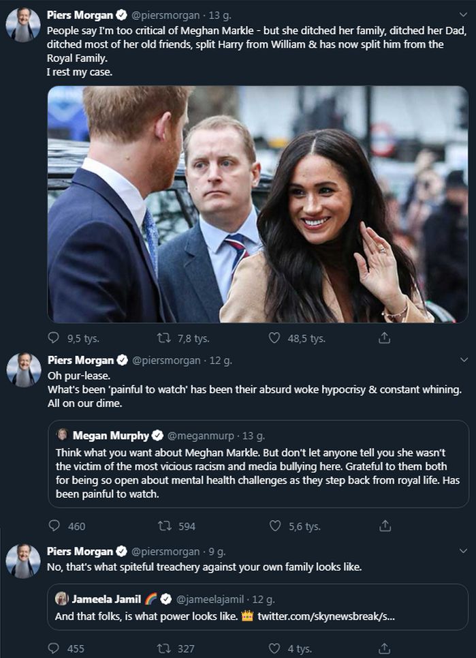Share the first tweet with the photo
Image resolution: width=476 pixels, height=658 pixels.
click(384, 338)
